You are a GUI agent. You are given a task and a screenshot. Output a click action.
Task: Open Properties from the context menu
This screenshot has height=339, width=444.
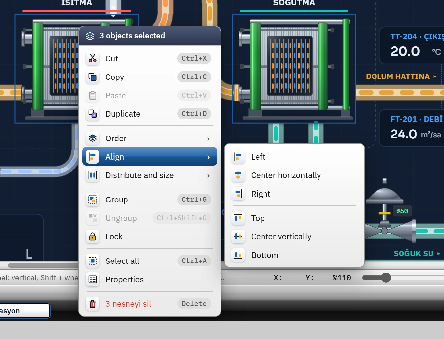coord(150,279)
